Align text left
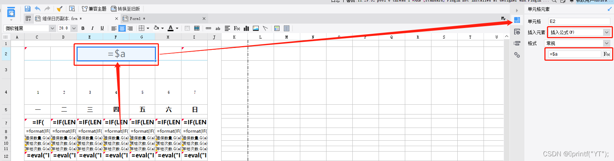 tap(114, 28)
